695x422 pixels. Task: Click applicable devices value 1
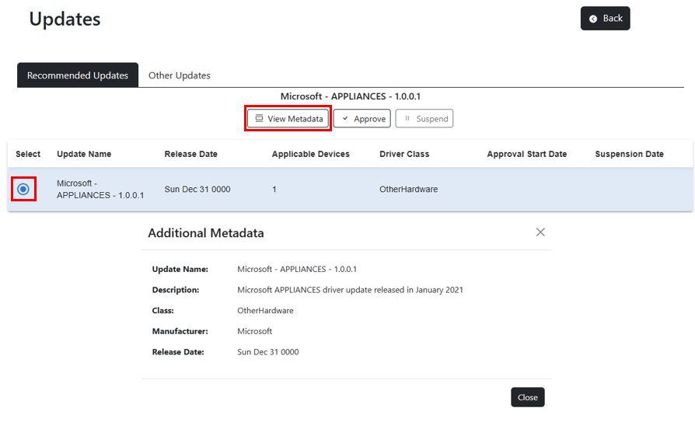click(274, 190)
